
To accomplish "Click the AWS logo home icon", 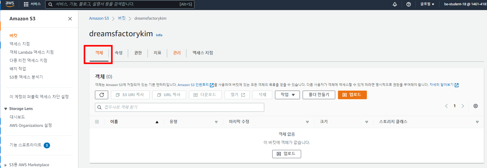I will coord(10,4).
